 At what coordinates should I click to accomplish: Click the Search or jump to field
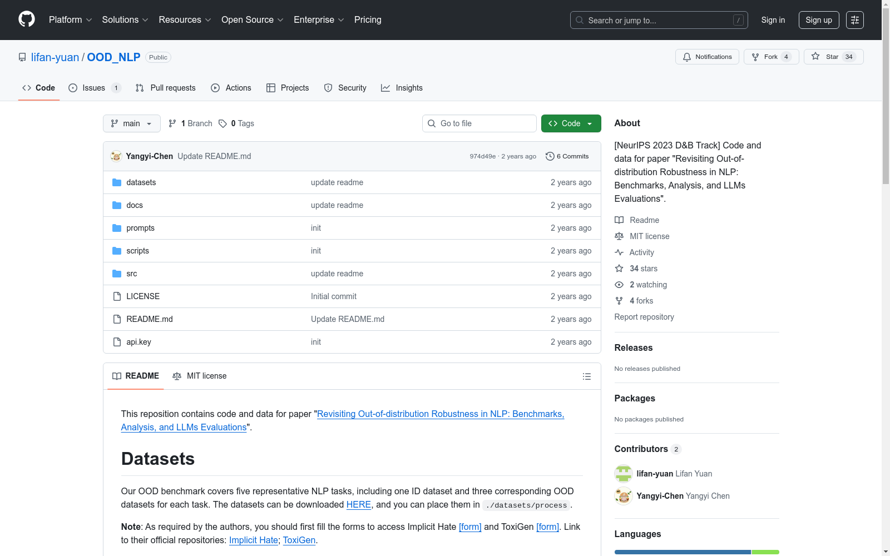click(x=659, y=20)
